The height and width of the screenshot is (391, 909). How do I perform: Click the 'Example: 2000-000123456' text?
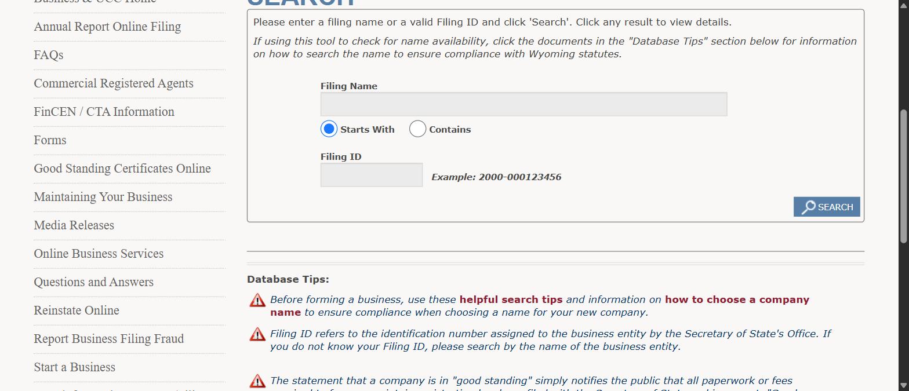pos(496,177)
